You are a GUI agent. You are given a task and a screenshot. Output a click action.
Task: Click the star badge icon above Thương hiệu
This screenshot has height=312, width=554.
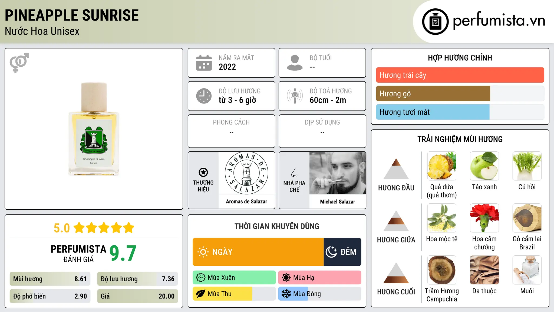(203, 172)
